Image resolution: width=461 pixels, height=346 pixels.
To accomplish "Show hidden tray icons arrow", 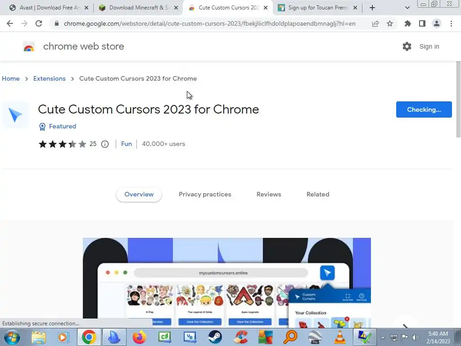I will pyautogui.click(x=383, y=337).
